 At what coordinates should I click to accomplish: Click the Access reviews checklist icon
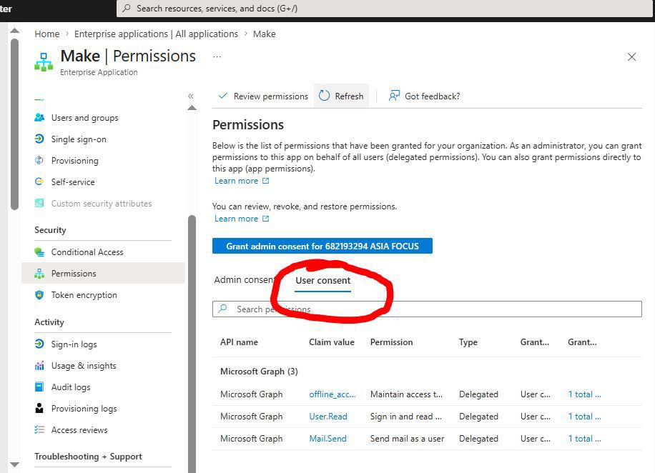[39, 429]
